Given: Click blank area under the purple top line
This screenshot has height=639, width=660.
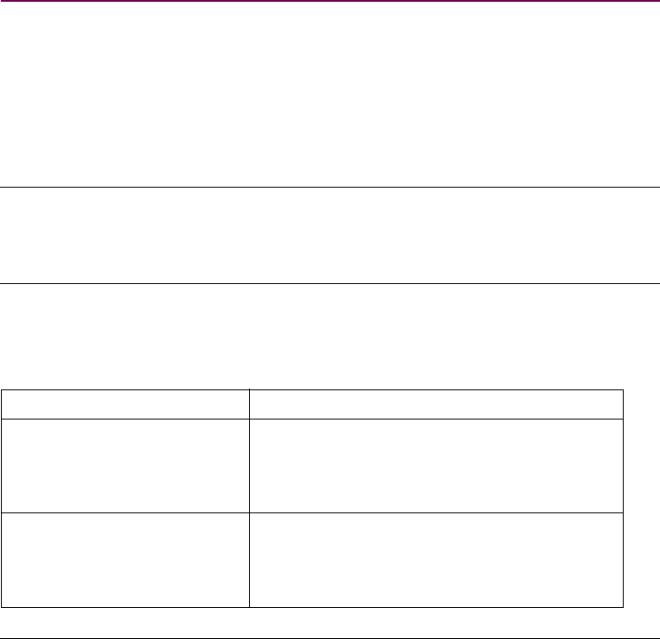Looking at the screenshot, I should 330,89.
